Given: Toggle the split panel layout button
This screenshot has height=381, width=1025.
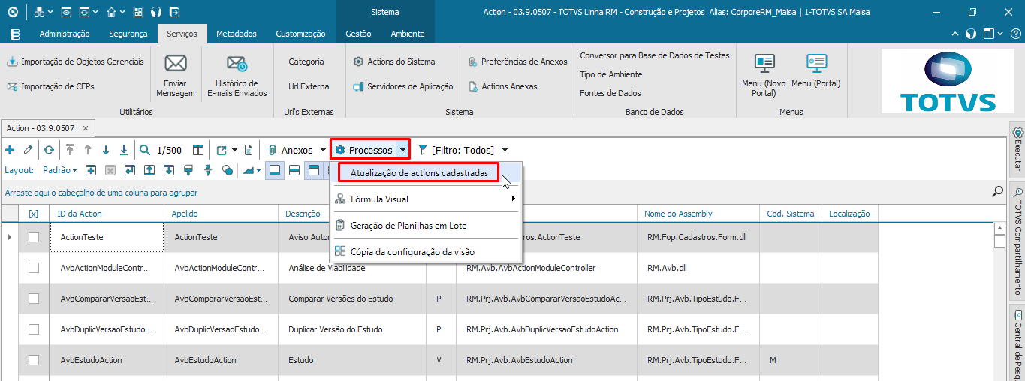Looking at the screenshot, I should pyautogui.click(x=294, y=170).
